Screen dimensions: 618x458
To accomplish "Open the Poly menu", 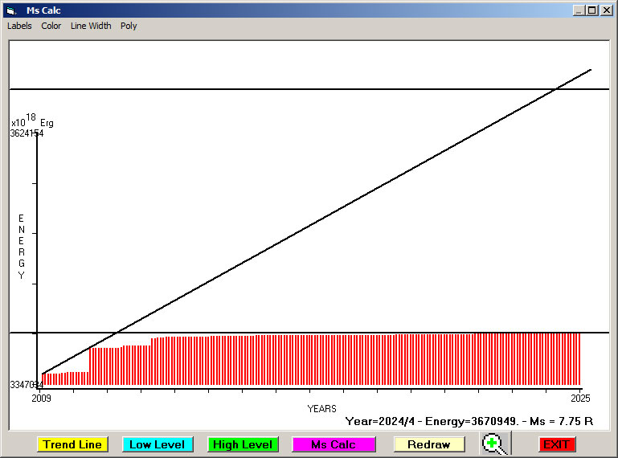I will click(129, 26).
